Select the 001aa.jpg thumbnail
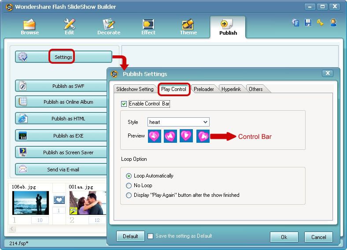This screenshot has height=250, width=347. (88, 203)
